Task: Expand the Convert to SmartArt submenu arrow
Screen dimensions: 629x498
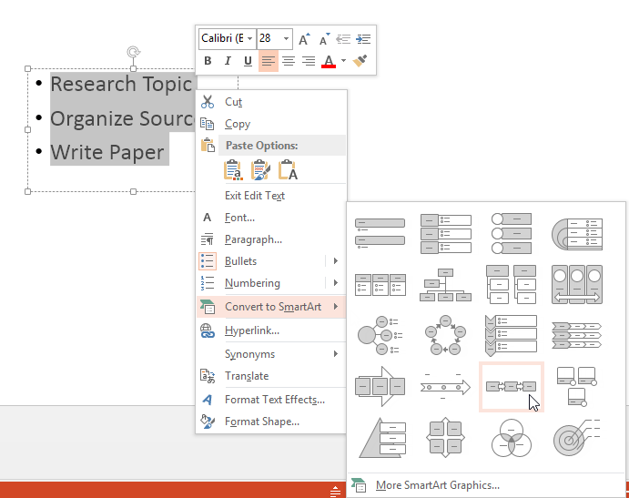Action: (x=336, y=307)
